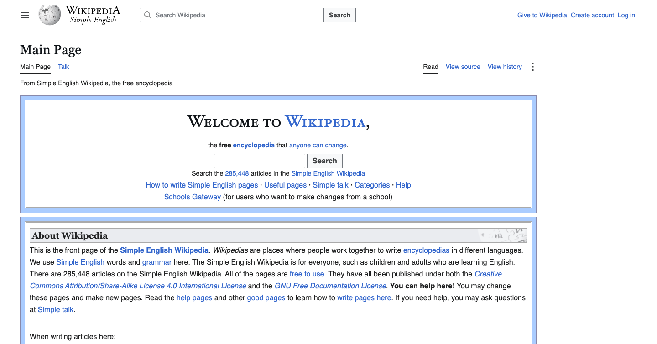The height and width of the screenshot is (344, 657).
Task: Open the hamburger main menu
Action: tap(25, 15)
